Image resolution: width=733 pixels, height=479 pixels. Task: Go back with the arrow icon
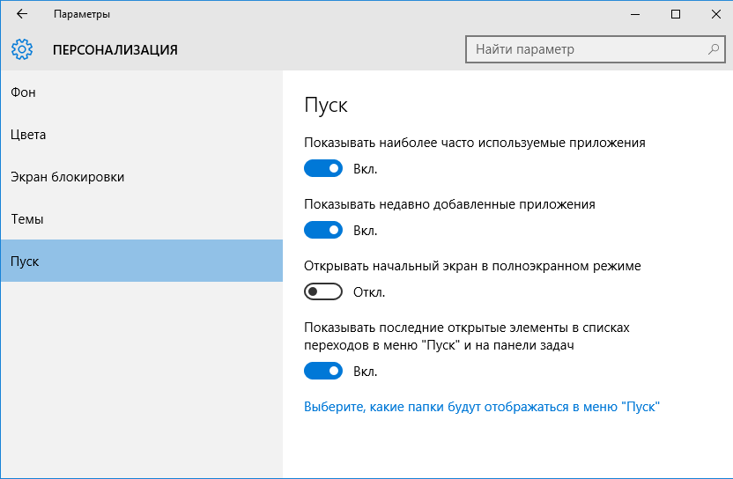pyautogui.click(x=22, y=14)
